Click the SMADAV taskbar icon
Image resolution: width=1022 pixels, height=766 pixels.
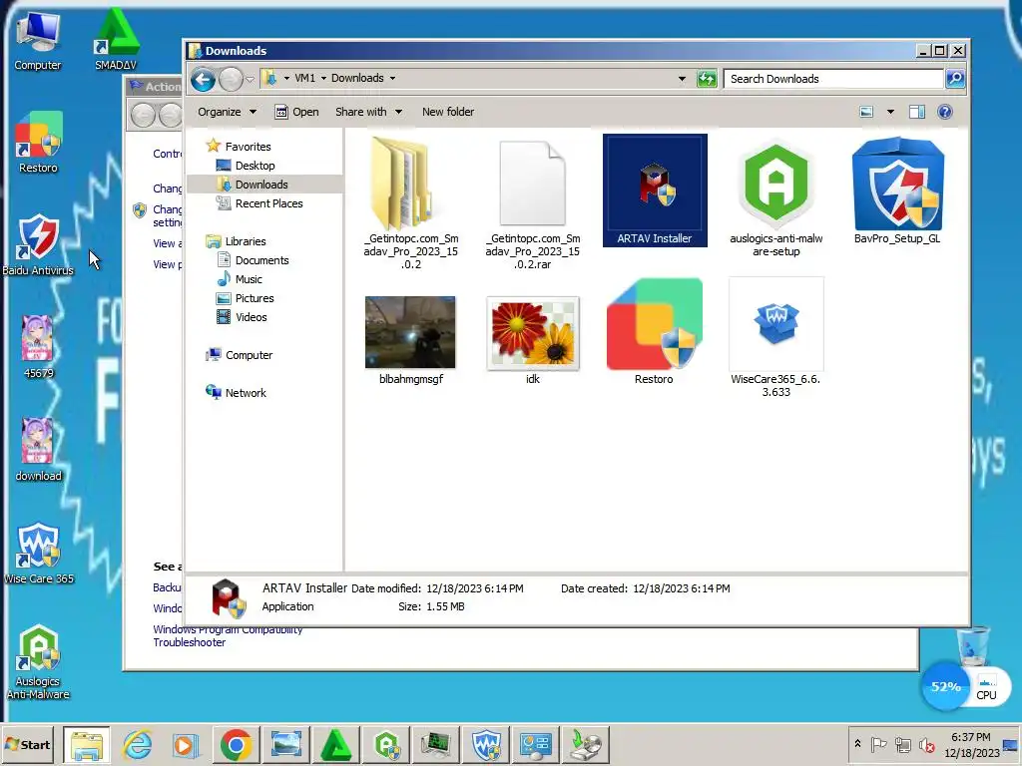pos(336,744)
